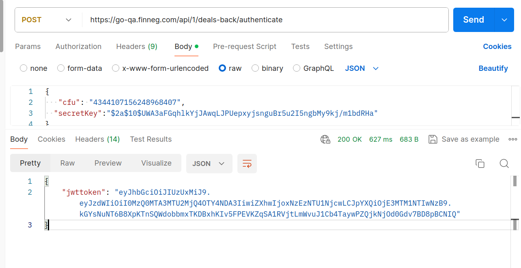This screenshot has height=268, width=521.
Task: Open the response JSON format dropdown
Action: (209, 164)
